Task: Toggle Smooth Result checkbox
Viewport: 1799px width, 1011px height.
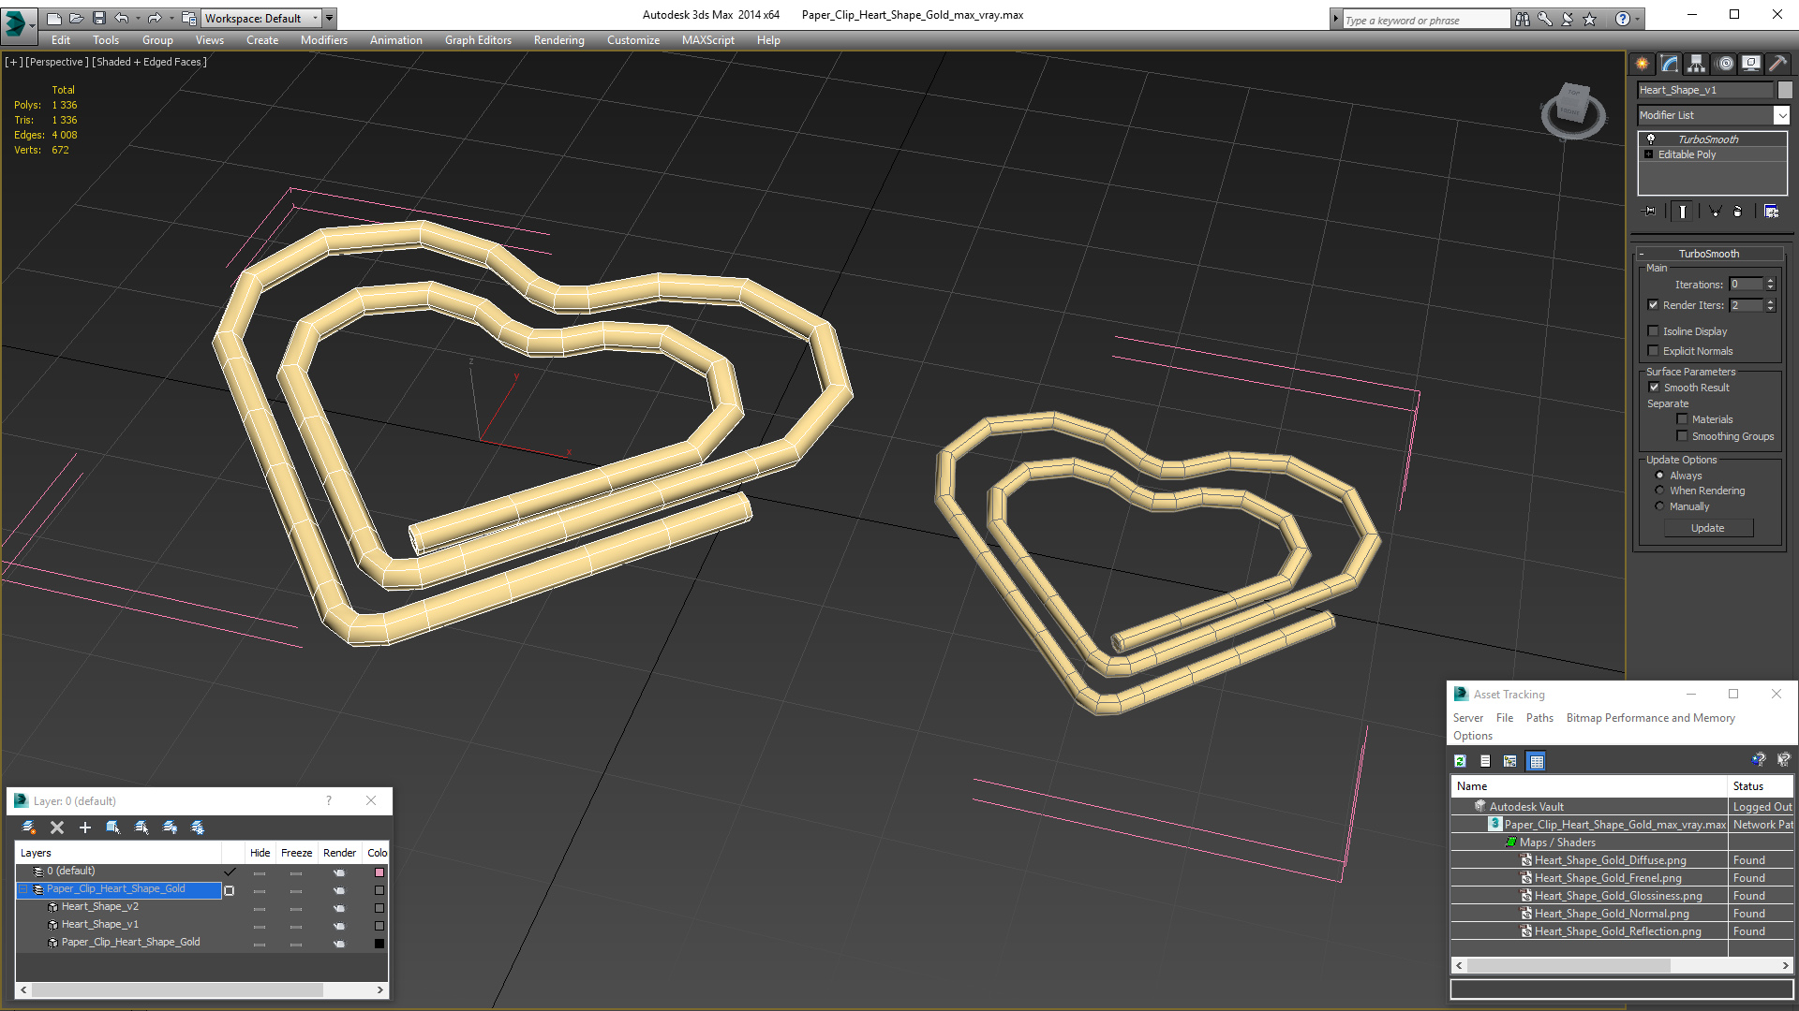Action: (1655, 388)
